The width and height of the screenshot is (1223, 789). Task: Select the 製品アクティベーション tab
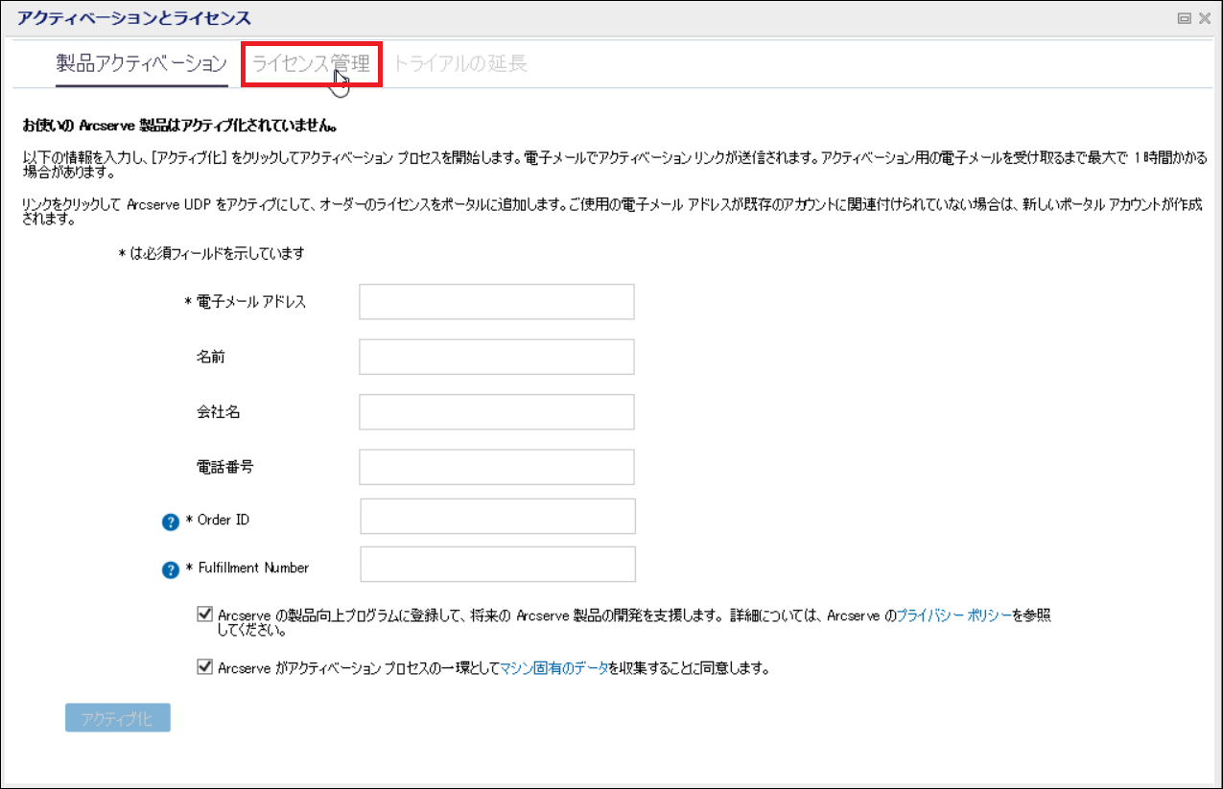tap(141, 64)
